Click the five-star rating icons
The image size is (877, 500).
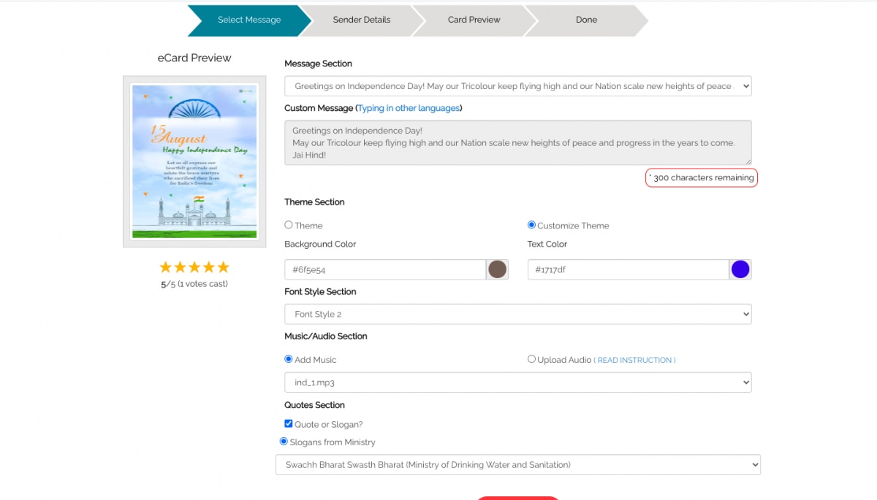coord(194,267)
